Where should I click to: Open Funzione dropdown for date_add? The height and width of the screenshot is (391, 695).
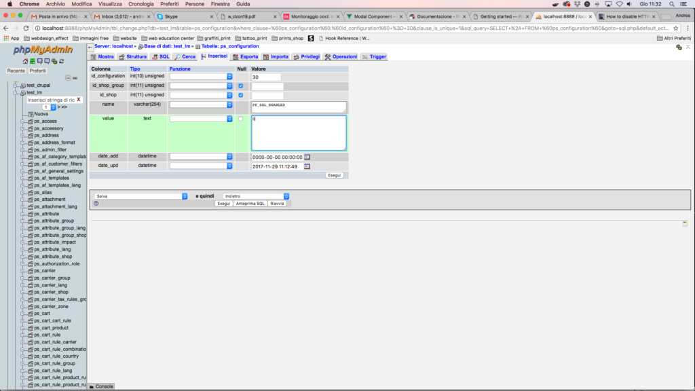point(201,157)
